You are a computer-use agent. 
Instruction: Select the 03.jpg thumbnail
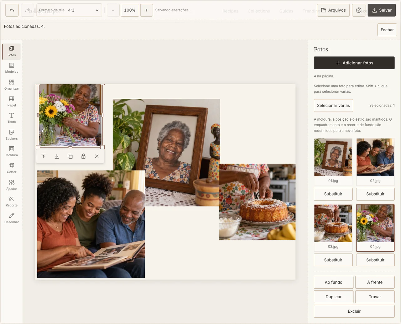(x=333, y=227)
